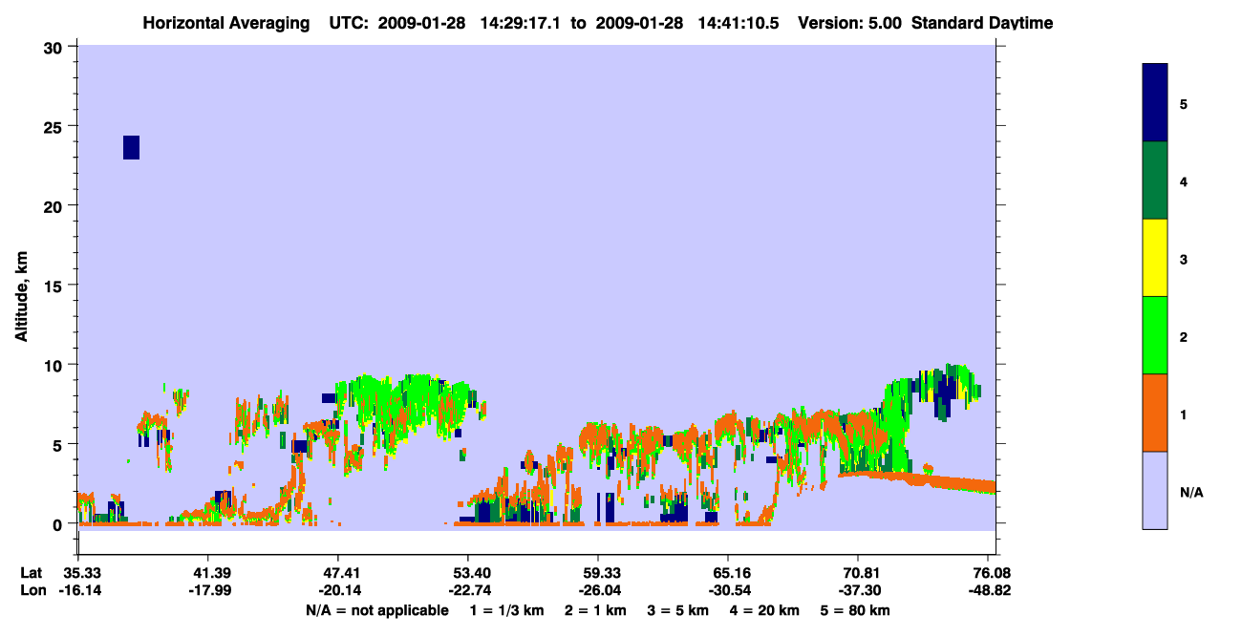Screen dimensions: 1242x637
Task: Click the orange level 1 colorbar segment
Action: (1155, 413)
